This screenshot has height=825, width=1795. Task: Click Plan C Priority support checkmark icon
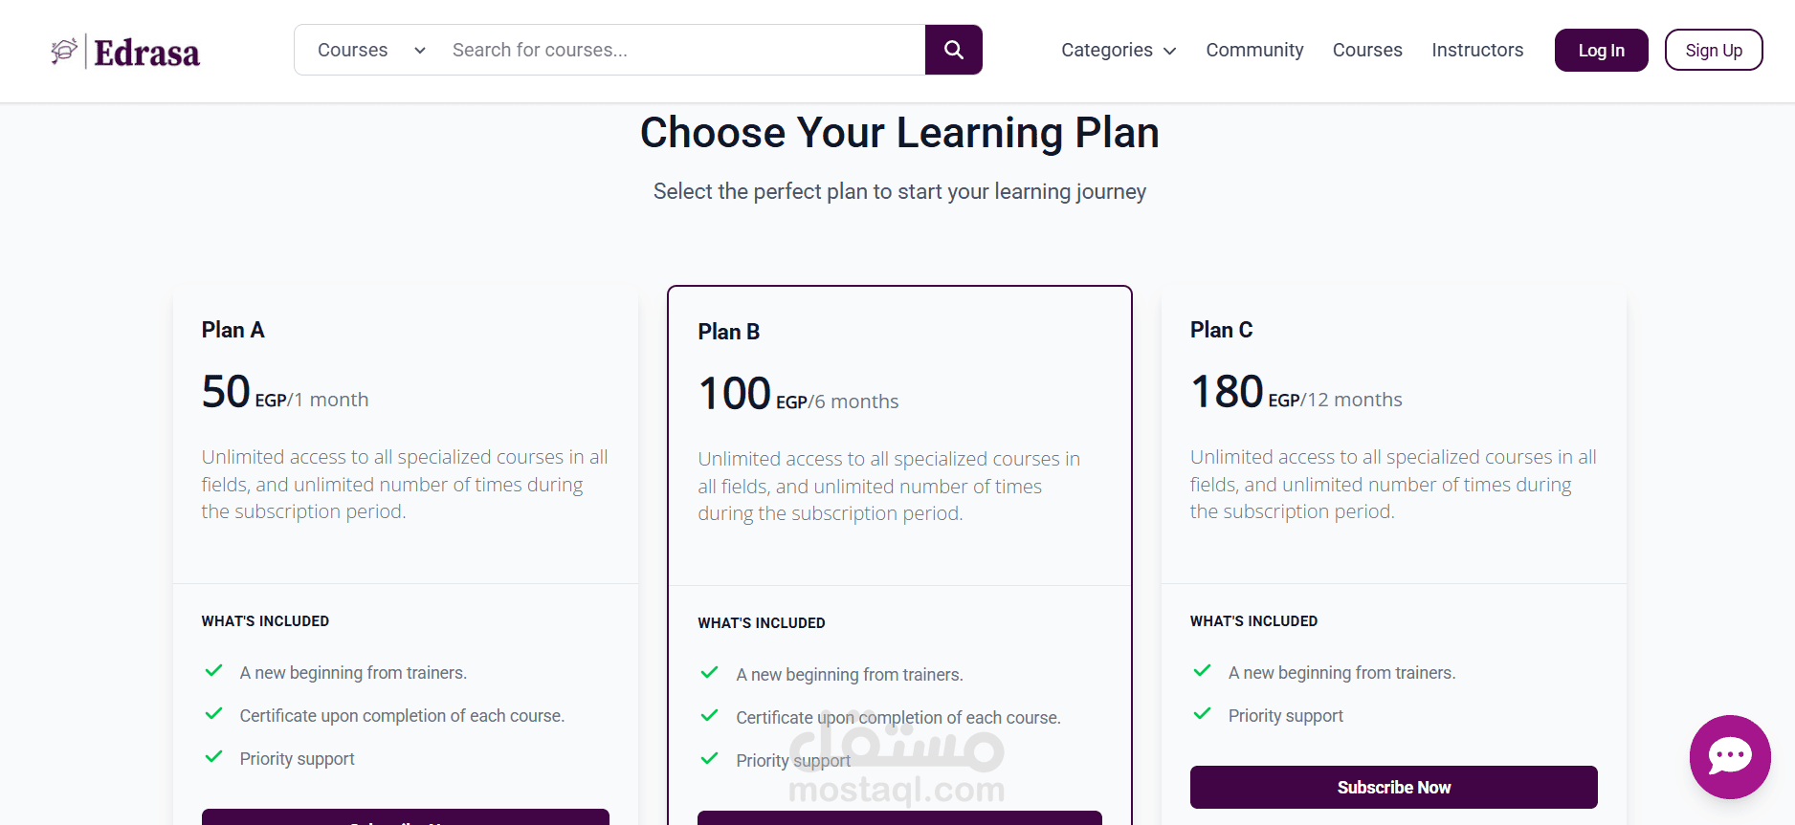pyautogui.click(x=1203, y=714)
